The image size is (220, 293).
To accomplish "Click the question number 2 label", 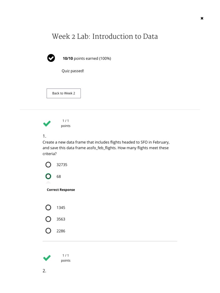I will tap(44, 271).
